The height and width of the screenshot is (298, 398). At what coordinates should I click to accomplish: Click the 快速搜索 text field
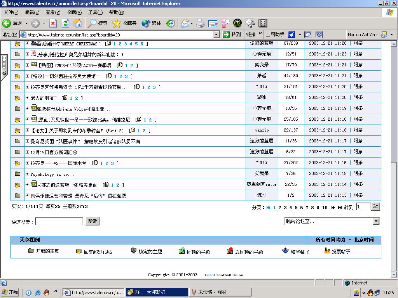59,221
